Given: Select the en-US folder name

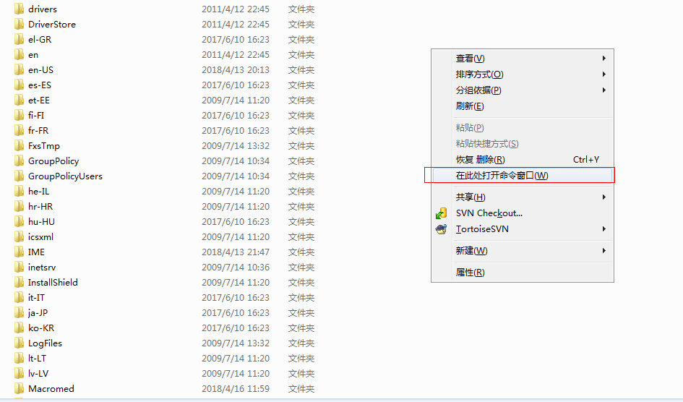Looking at the screenshot, I should [x=40, y=70].
